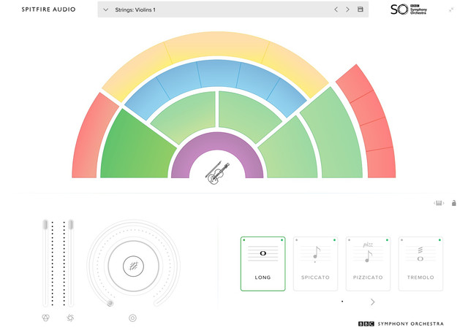Click the icon in the center of the big knob
The height and width of the screenshot is (330, 468).
coord(133,266)
